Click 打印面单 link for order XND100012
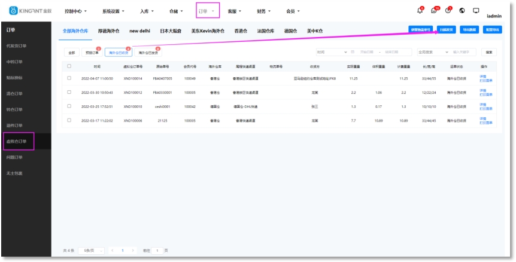516x262 pixels. point(486,95)
